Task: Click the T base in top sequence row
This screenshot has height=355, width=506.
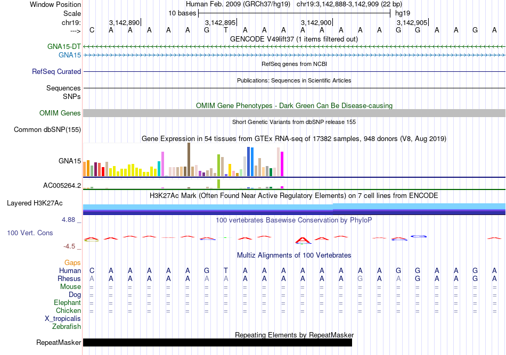Action: pos(226,30)
